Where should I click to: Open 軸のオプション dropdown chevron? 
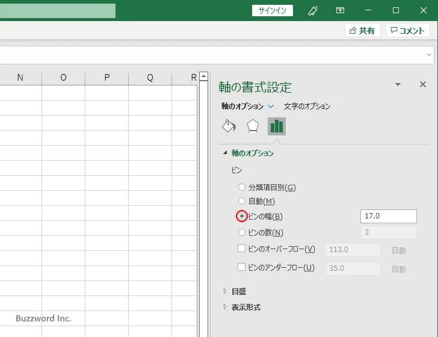271,107
